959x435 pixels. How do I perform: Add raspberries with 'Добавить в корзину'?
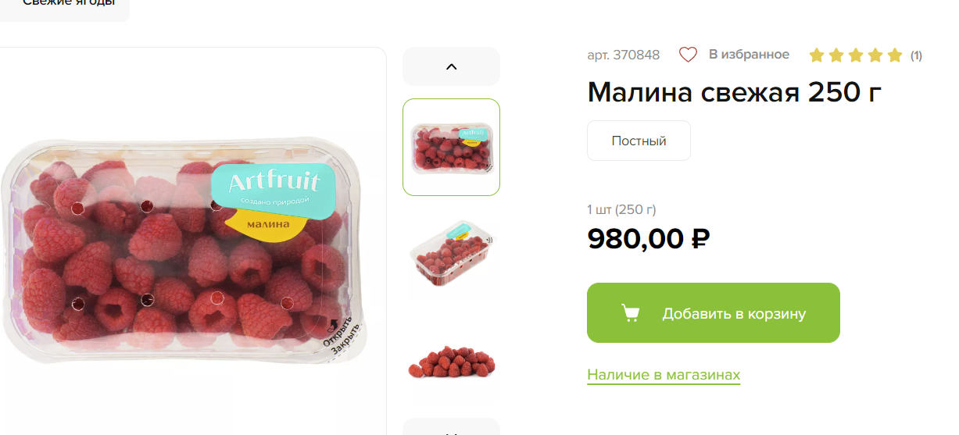coord(714,313)
